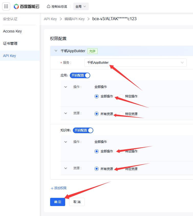Collapse the 知识库 操作 row chevron
This screenshot has width=193, height=216.
tap(66, 142)
